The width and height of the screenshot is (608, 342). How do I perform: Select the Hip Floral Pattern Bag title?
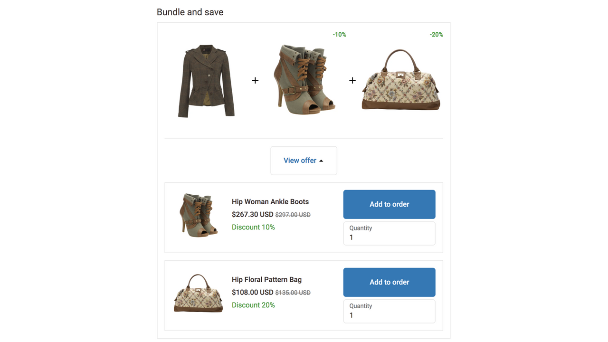pyautogui.click(x=266, y=279)
